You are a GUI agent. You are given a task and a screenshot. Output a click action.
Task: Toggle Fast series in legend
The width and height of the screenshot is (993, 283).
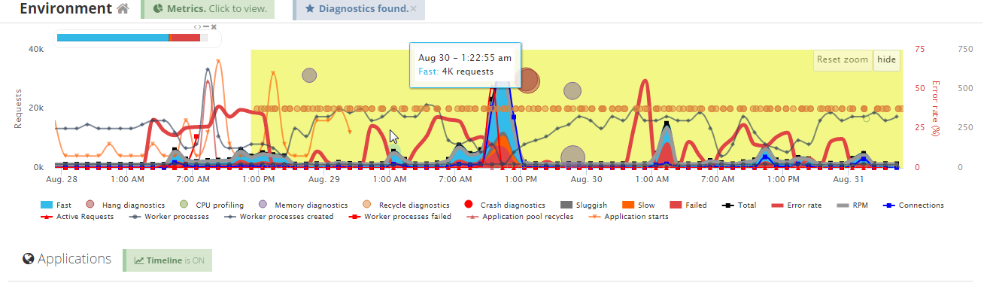tap(56, 205)
